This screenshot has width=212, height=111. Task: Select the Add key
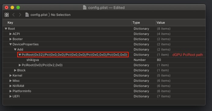pos(20,50)
